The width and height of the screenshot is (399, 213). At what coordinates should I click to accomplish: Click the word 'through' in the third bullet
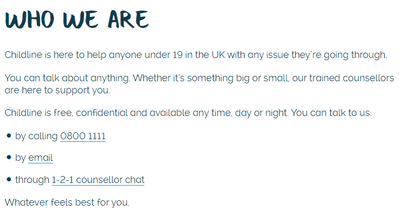(x=32, y=180)
